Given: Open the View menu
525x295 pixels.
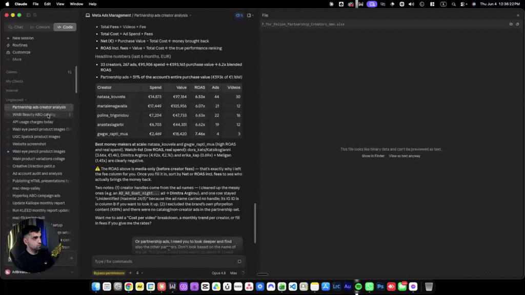Looking at the screenshot, I should pyautogui.click(x=60, y=4).
